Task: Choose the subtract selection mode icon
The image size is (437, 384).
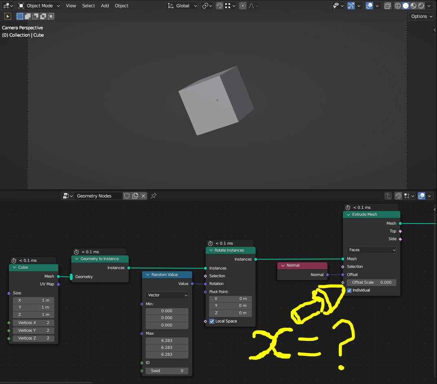Action: pos(35,16)
